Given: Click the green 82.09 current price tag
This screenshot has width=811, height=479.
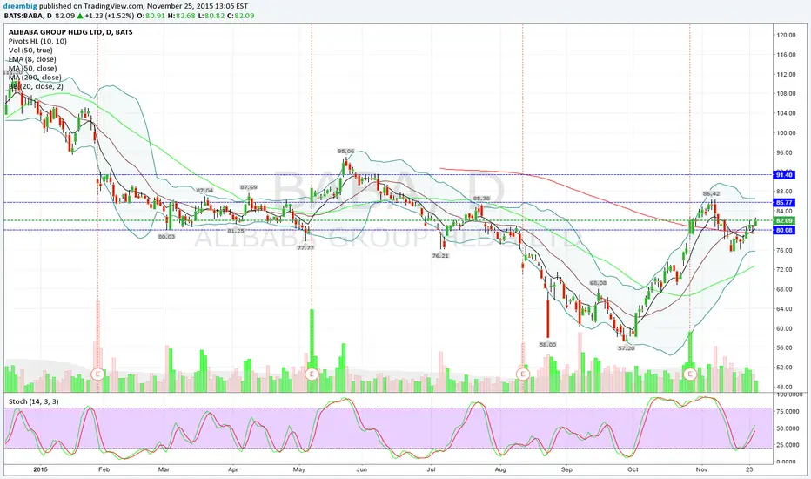Looking at the screenshot, I should click(x=784, y=220).
